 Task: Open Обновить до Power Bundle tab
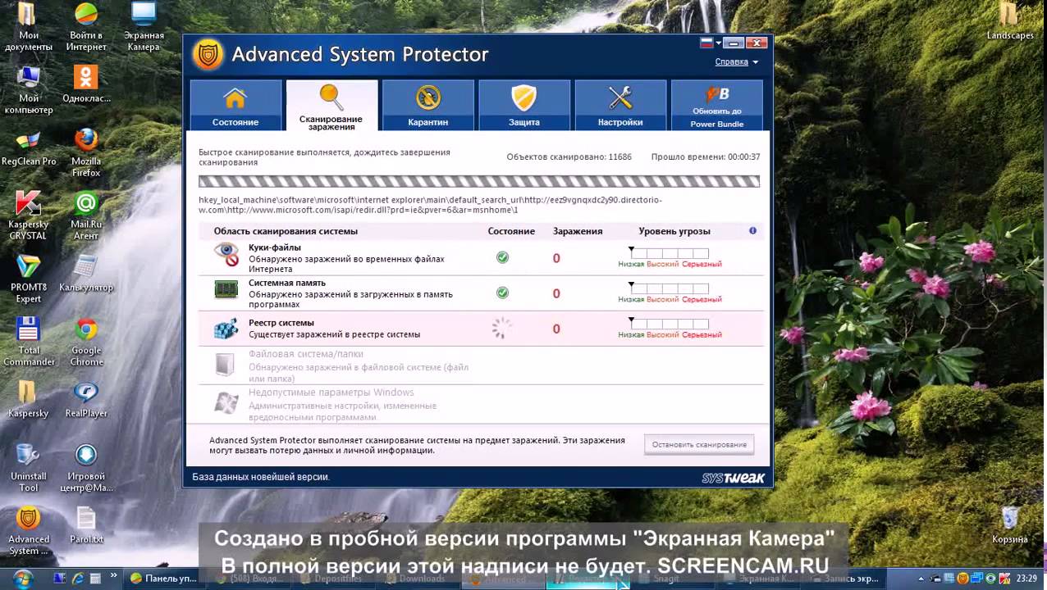coord(716,105)
